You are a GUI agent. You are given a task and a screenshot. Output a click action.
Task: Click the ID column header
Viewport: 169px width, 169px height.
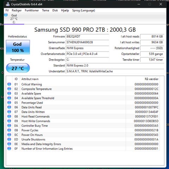(x=16, y=79)
